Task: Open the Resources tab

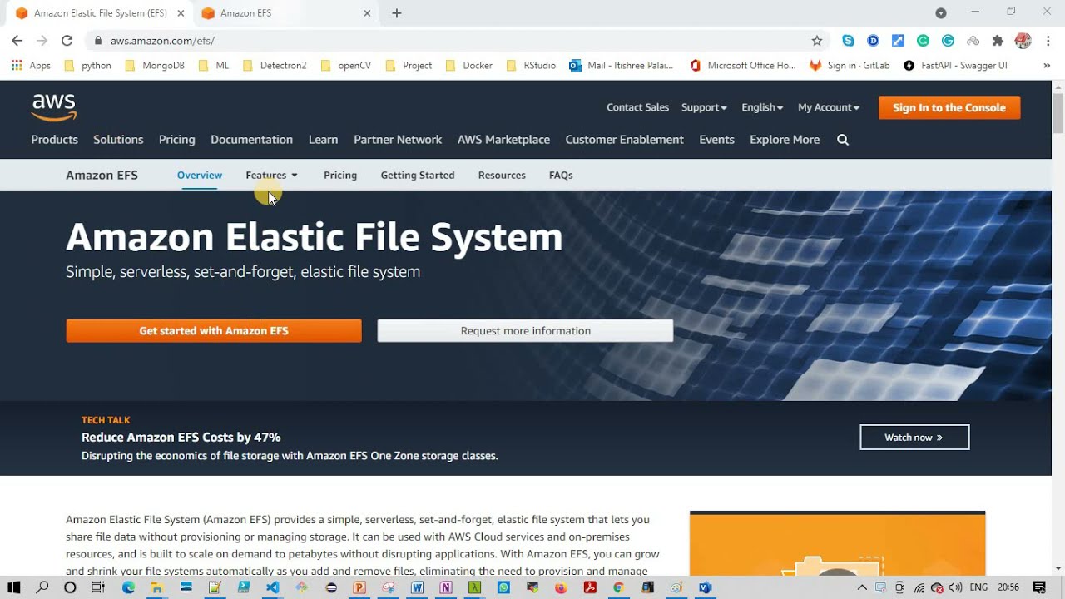Action: [x=502, y=175]
